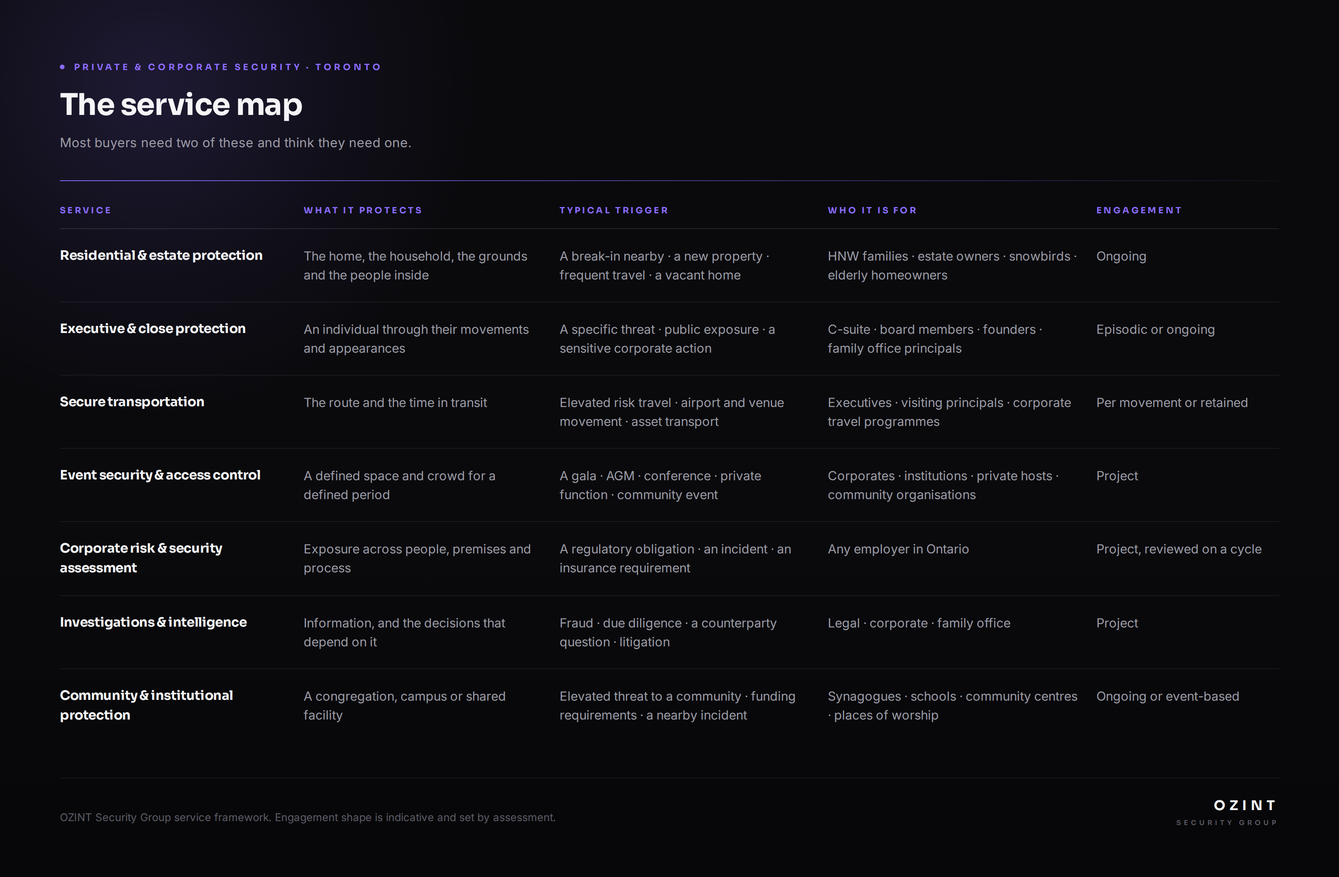Click the 'C-suite · board members · founders' cell
Viewport: 1339px width, 877px height.
tap(935, 339)
